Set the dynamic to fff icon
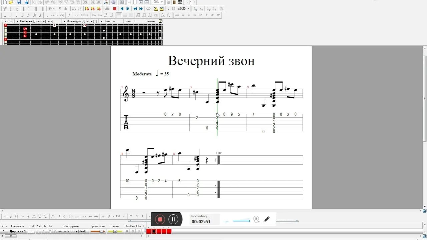Image resolution: width=427 pixels, height=240 pixels. point(218,15)
